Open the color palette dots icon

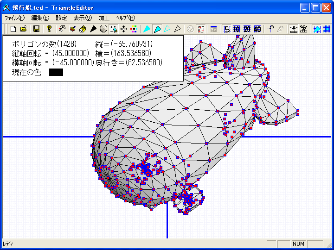[x=134, y=29]
